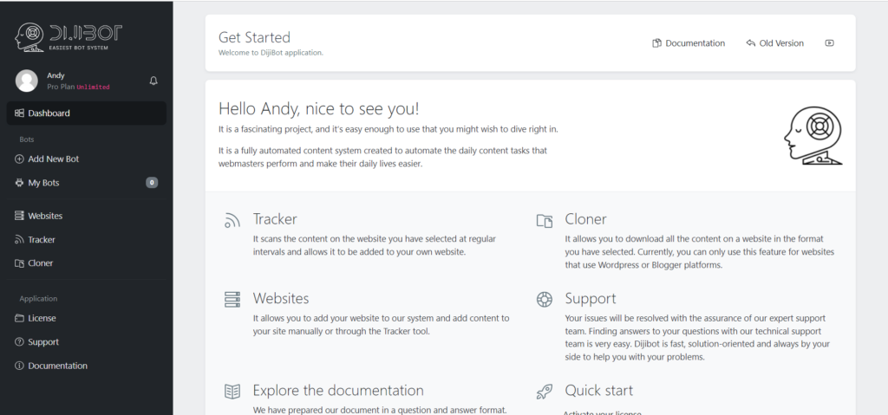Image resolution: width=888 pixels, height=415 pixels.
Task: Click Explore the documentation heading
Action: [338, 390]
